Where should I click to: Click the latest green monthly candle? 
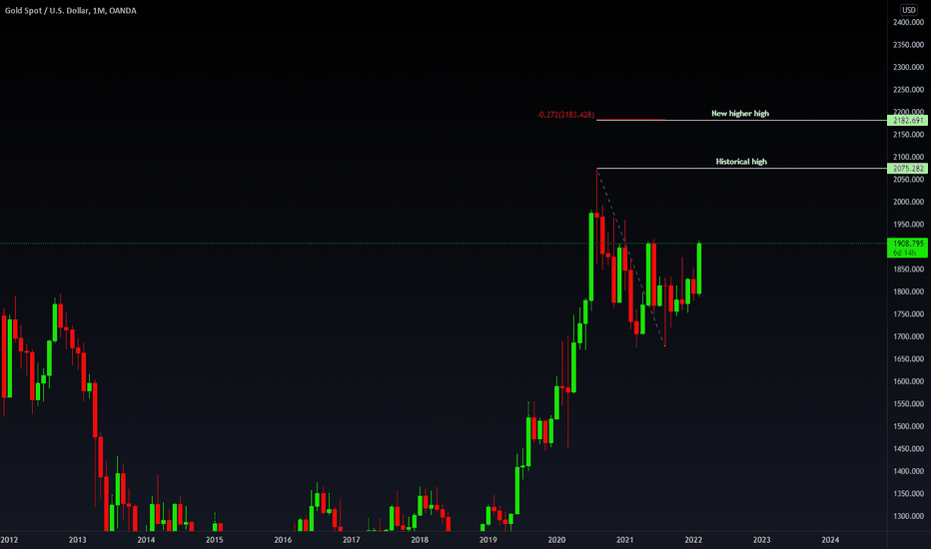click(x=699, y=269)
